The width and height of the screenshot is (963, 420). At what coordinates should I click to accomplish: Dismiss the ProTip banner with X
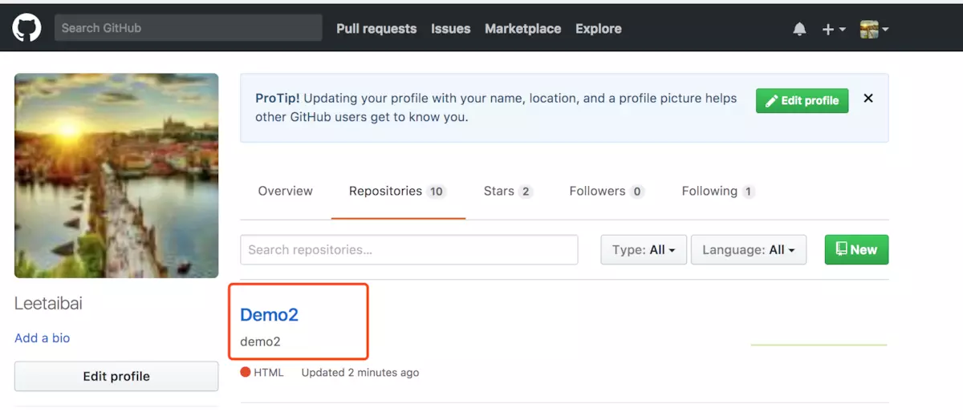click(868, 99)
